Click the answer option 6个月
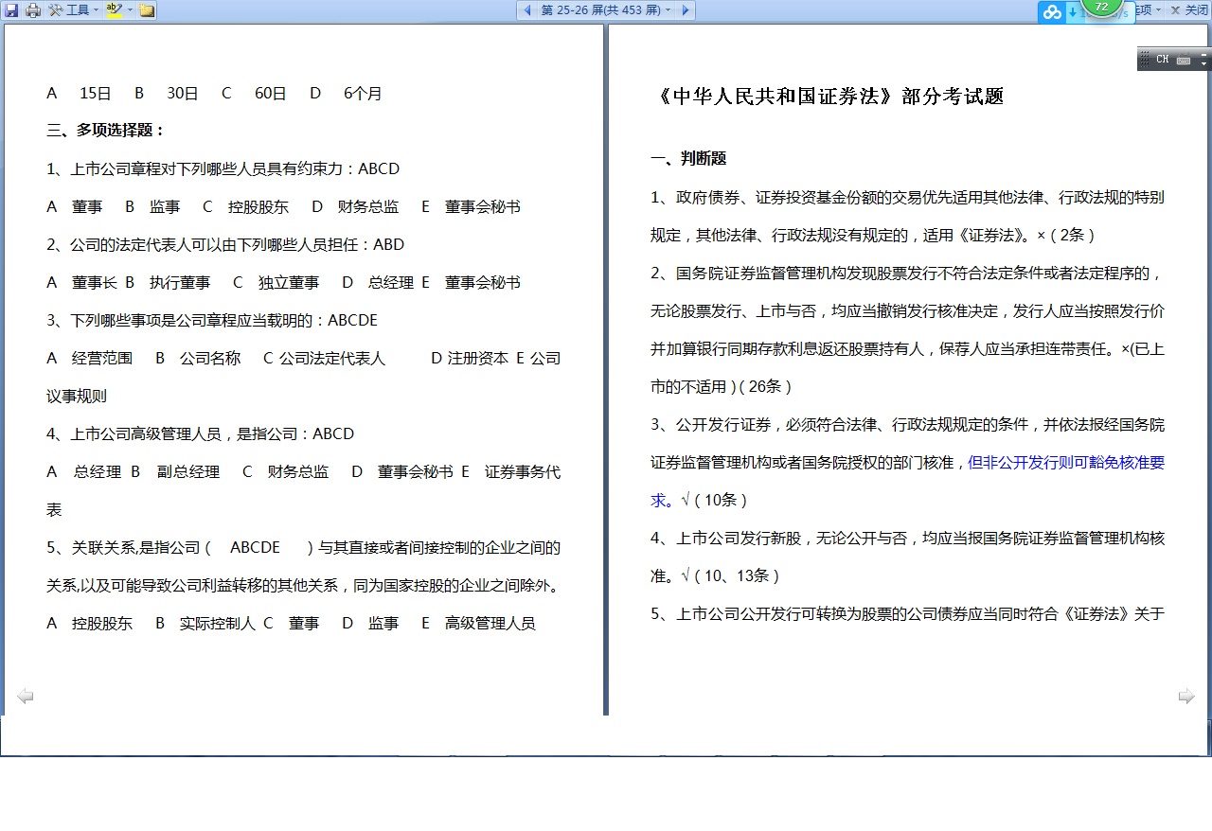Viewport: 1212px width, 831px height. [363, 93]
